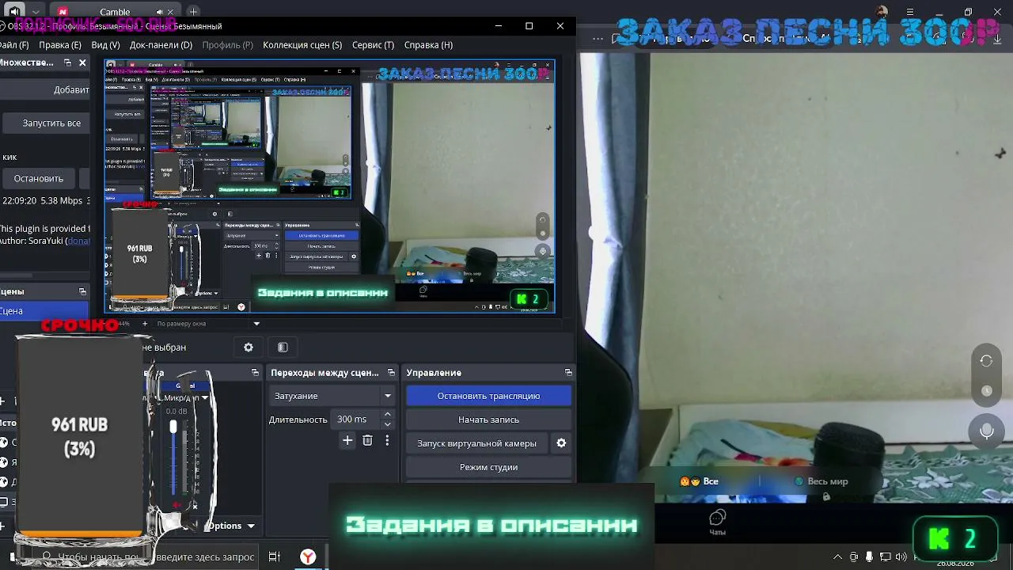This screenshot has width=1013, height=570.
Task: Undock the Переходы между сценами panel
Action: coord(391,372)
